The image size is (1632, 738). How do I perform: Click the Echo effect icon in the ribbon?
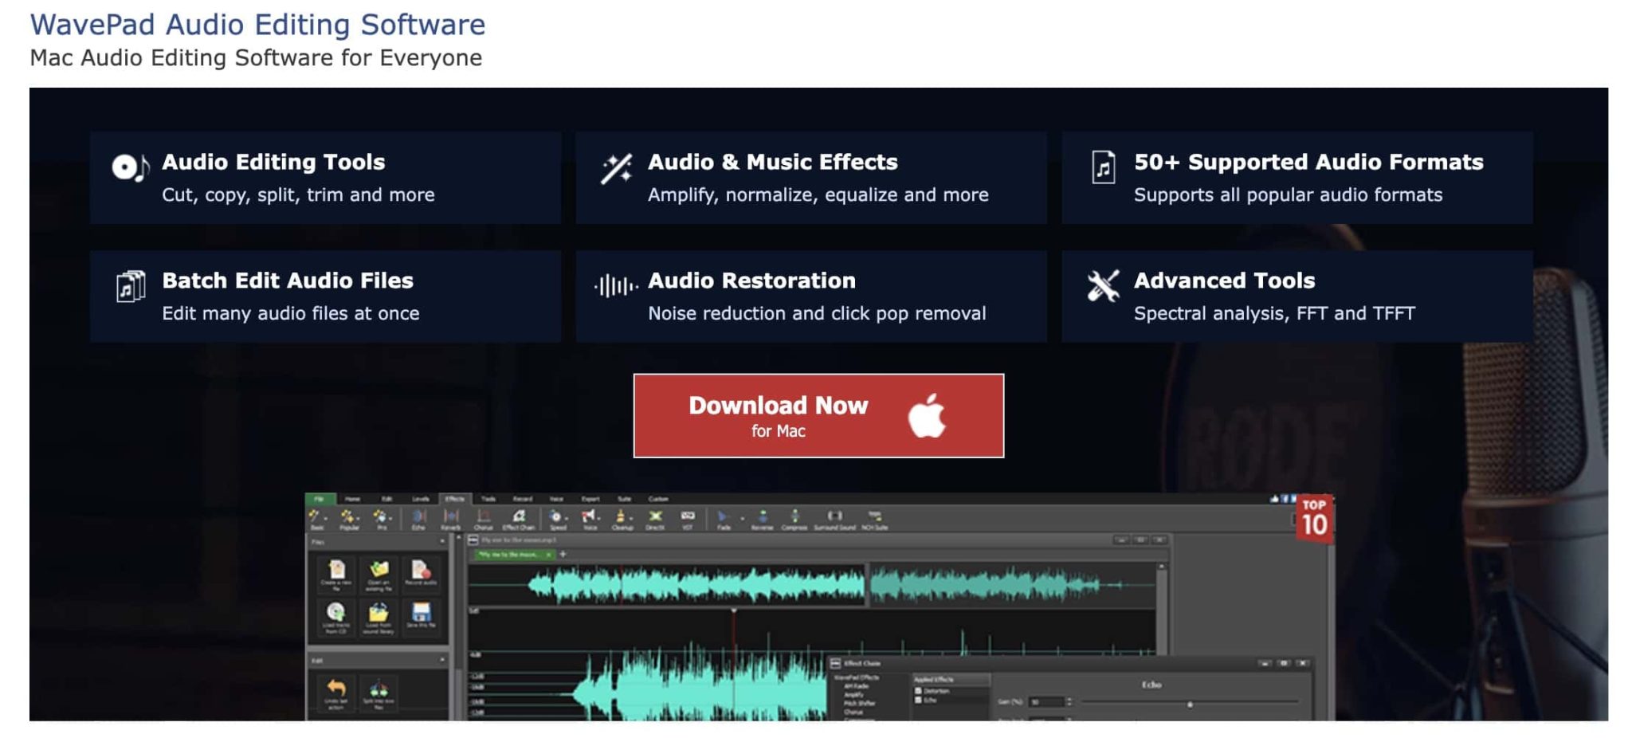(418, 519)
